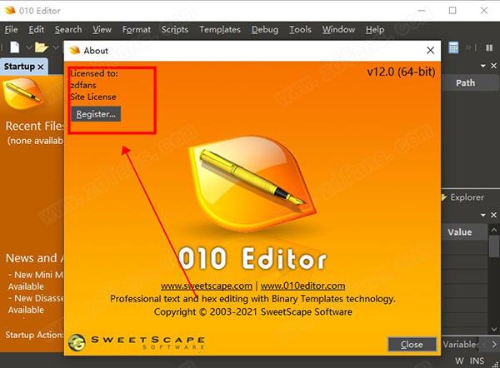Click the 'Site License' text
500x368 pixels.
coord(93,97)
